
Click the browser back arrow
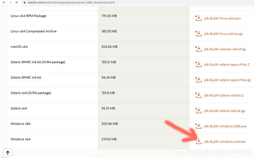pos(4,3)
